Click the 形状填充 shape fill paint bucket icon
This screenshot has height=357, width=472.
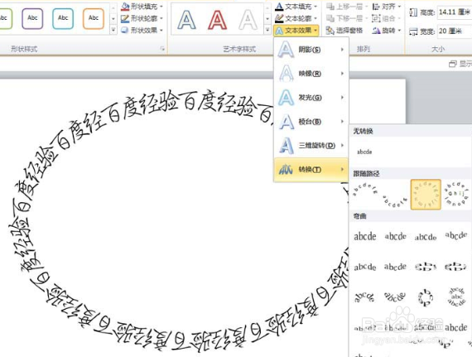coord(125,6)
